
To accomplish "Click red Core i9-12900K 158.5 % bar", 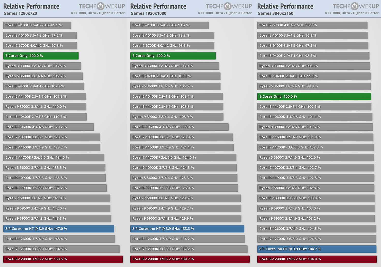I will [x=63, y=259].
